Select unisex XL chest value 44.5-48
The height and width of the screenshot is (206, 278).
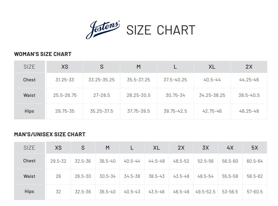156,161
